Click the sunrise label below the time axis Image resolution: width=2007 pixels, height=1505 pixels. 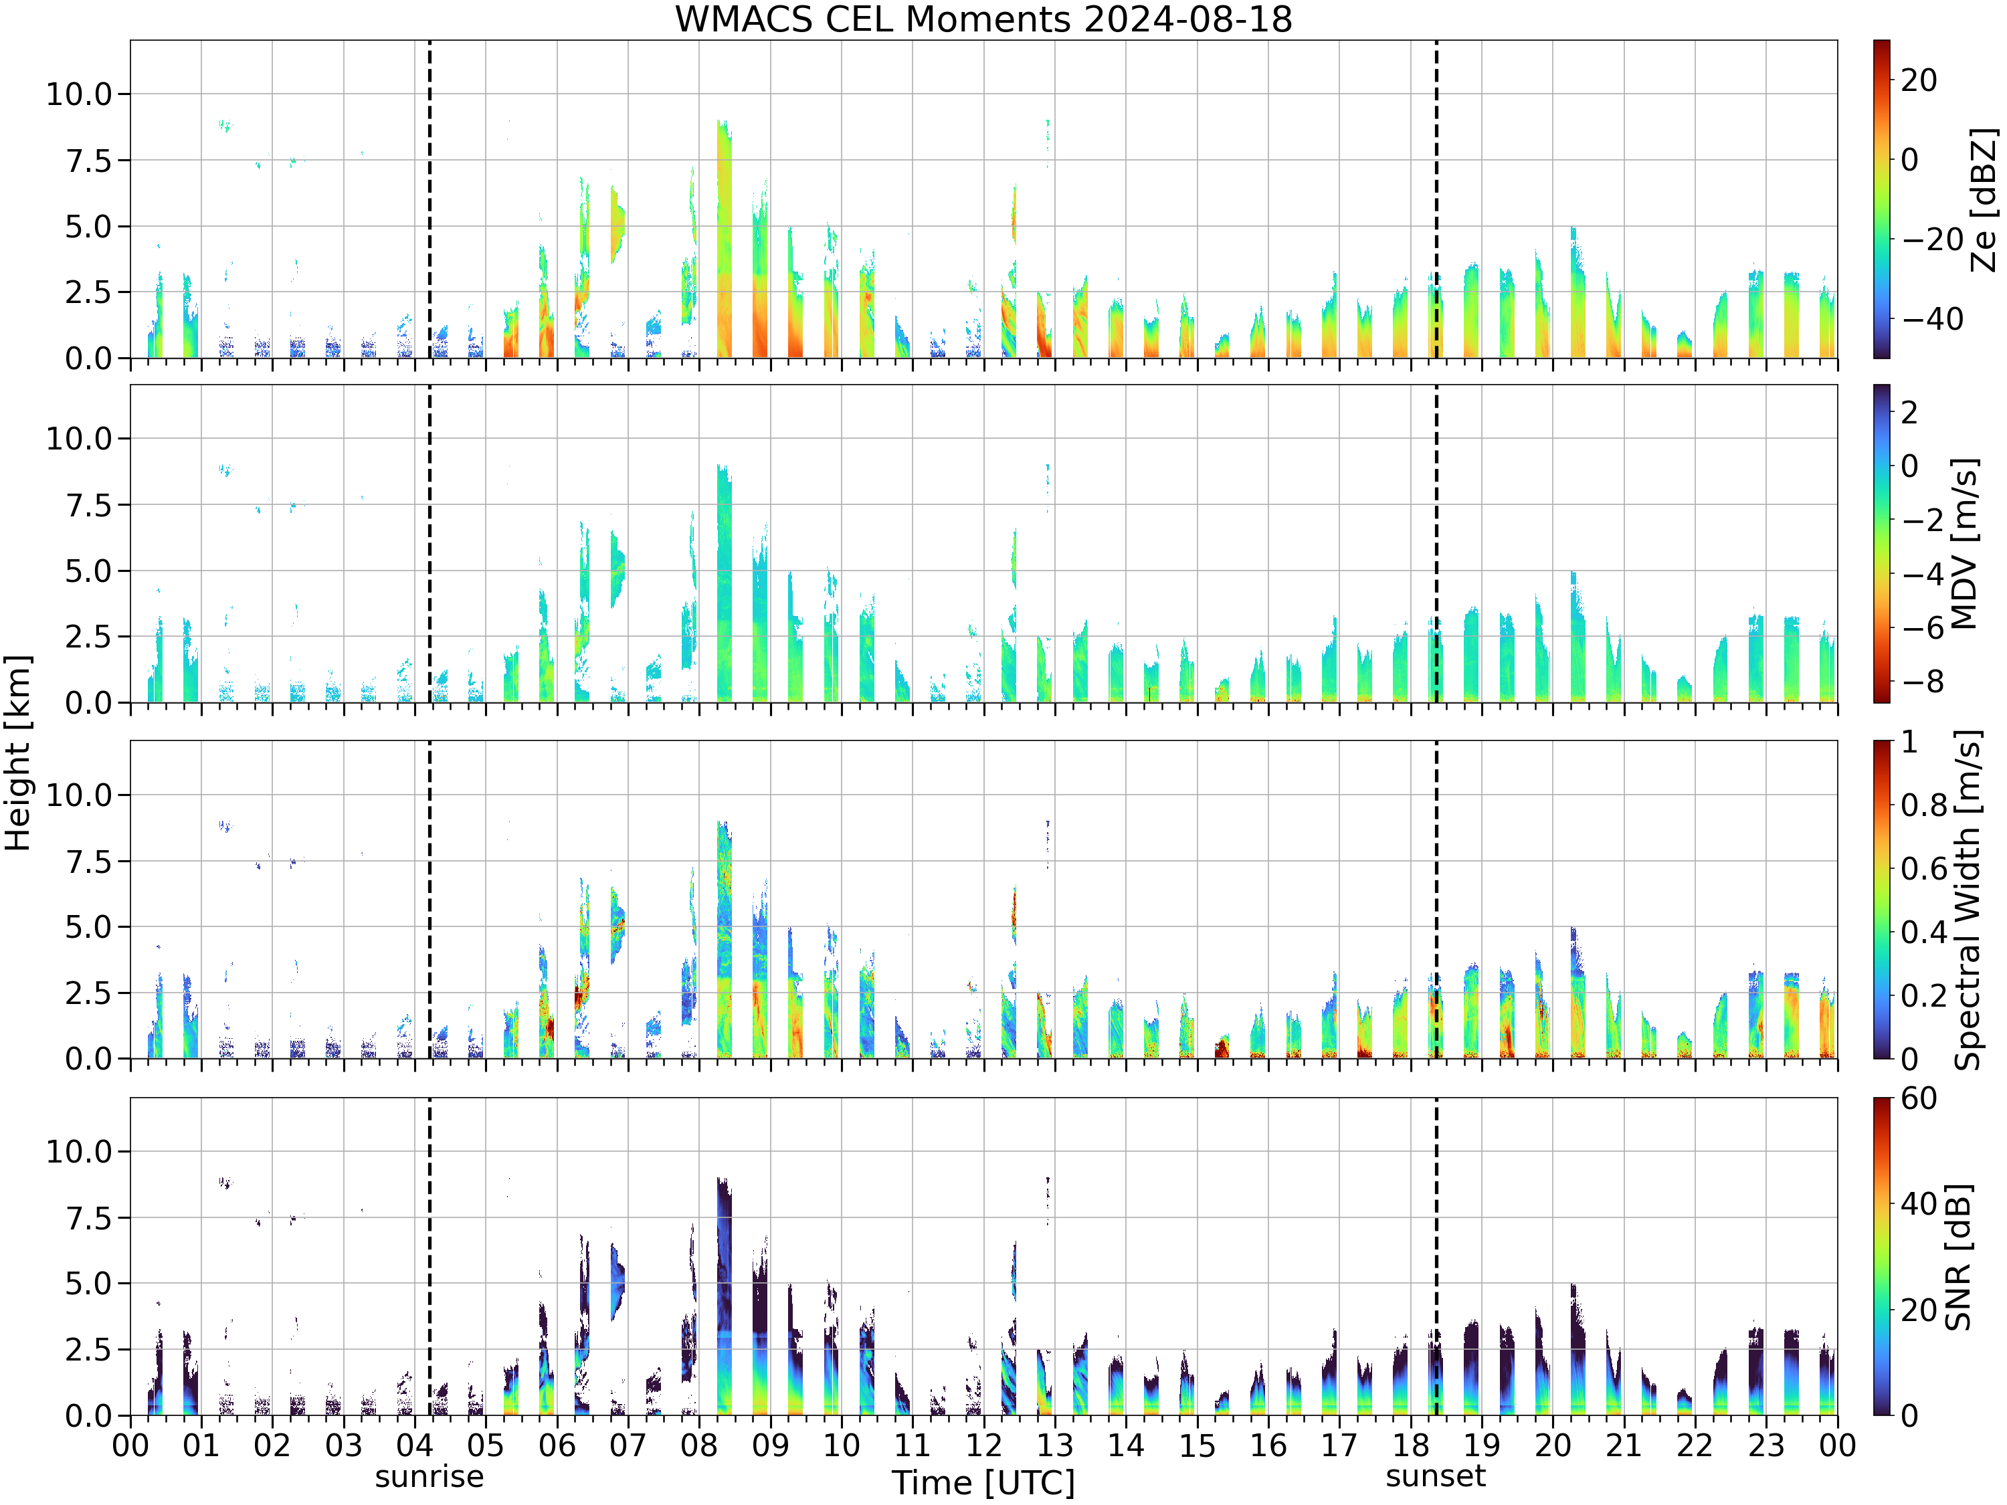(429, 1477)
